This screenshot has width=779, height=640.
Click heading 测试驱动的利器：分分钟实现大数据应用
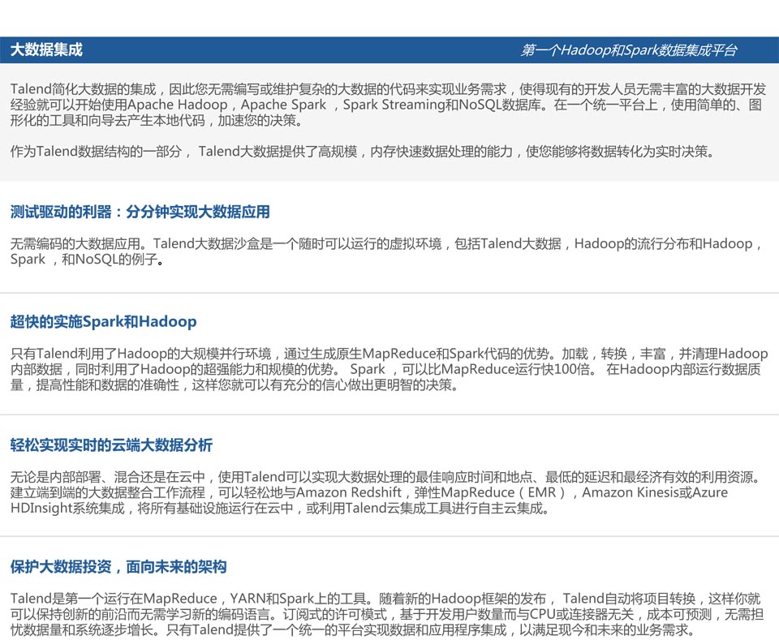pyautogui.click(x=140, y=212)
